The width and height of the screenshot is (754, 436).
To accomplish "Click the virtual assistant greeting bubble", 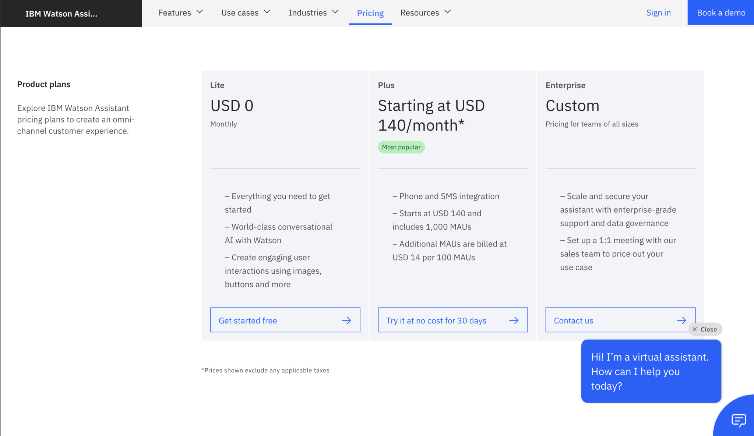I will (x=651, y=371).
